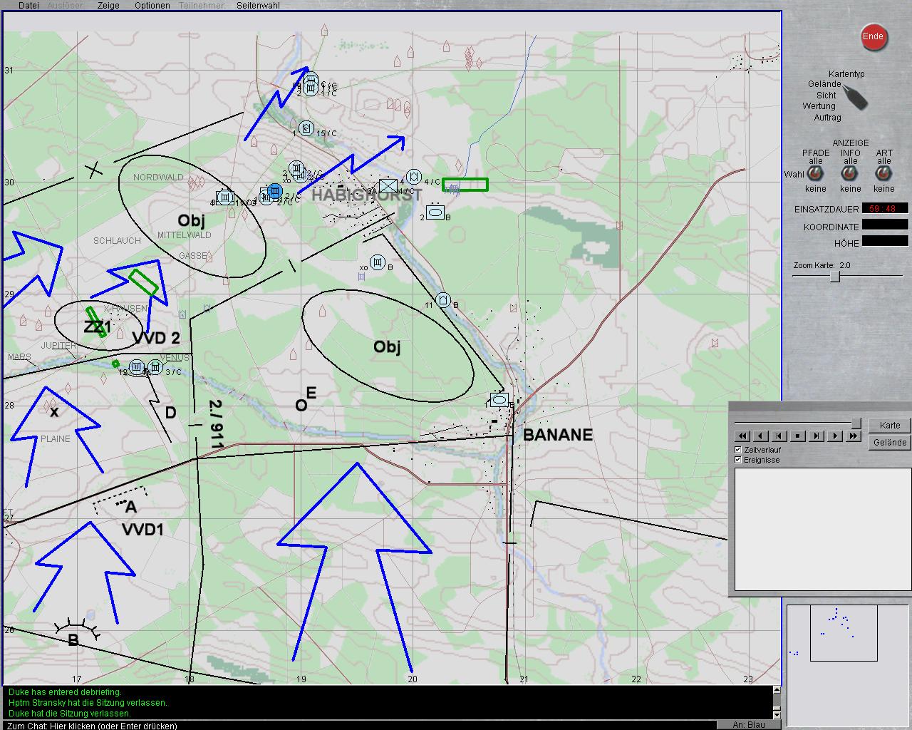The image size is (912, 730).
Task: Click the step-to-next-event playback button
Action: coord(817,436)
